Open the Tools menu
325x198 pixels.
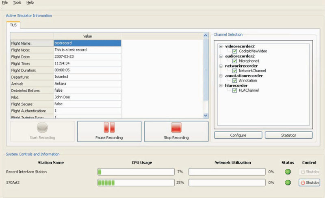[17, 2]
